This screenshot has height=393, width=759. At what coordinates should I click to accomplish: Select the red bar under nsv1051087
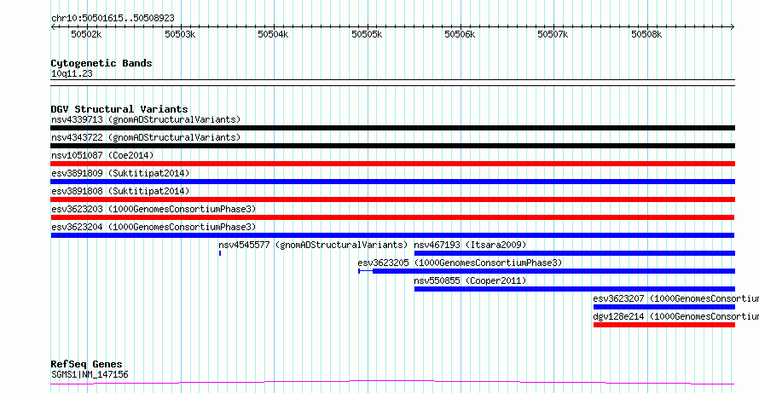392,164
